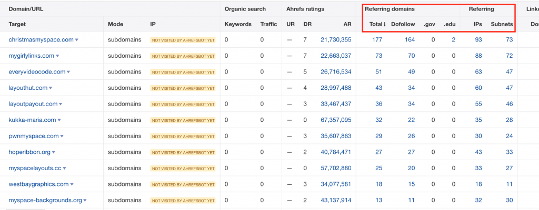The image size is (539, 210).
Task: Open the westbaygraphics.com target link
Action: (38, 184)
